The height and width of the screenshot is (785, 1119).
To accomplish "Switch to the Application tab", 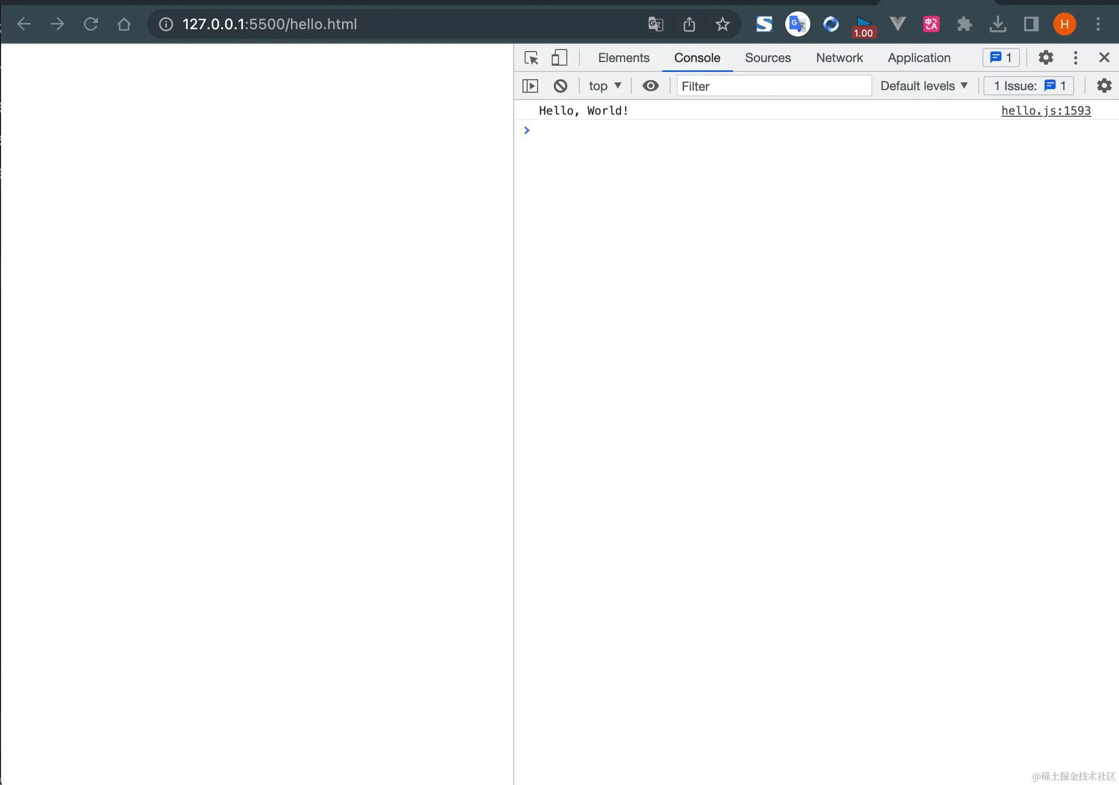I will [x=918, y=57].
